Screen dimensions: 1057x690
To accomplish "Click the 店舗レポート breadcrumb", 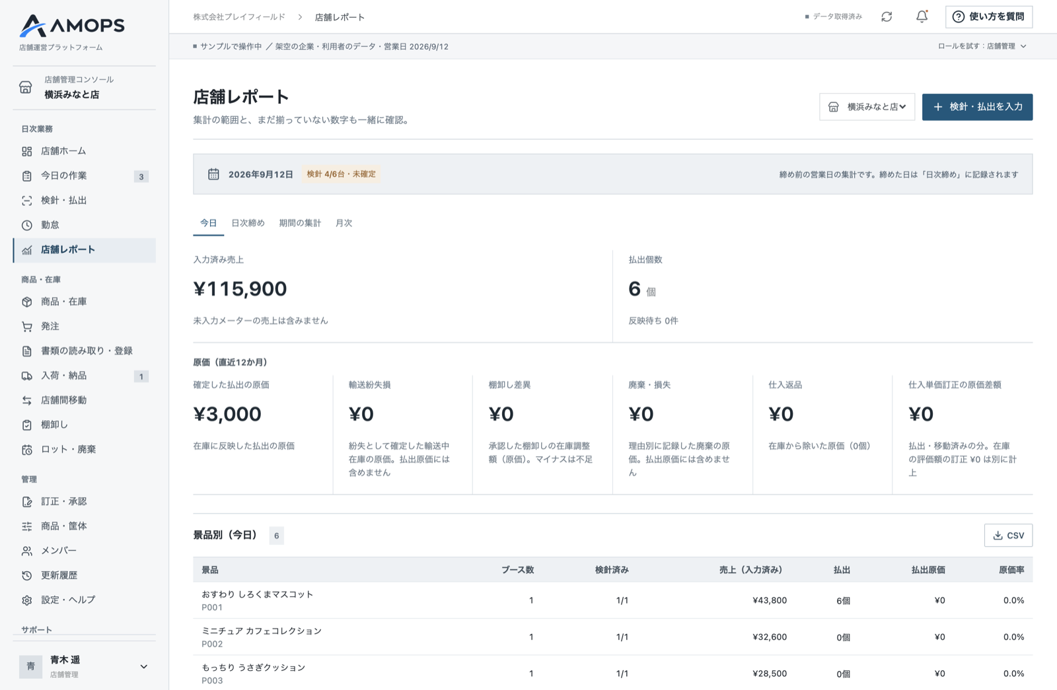I will point(340,17).
